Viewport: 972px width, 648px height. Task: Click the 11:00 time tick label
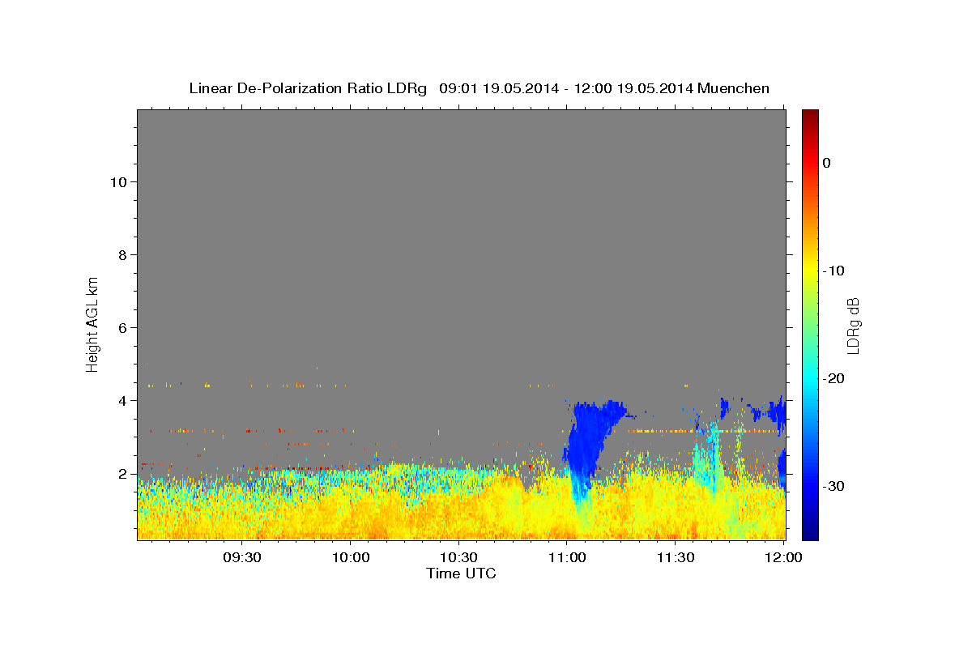pos(567,558)
